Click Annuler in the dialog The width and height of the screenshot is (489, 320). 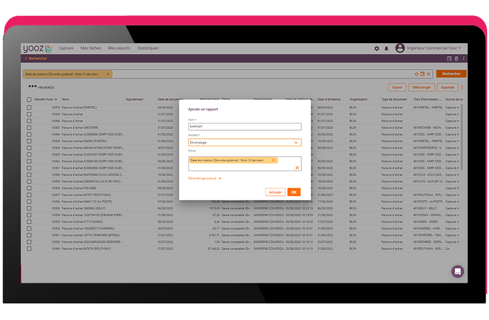tap(275, 192)
